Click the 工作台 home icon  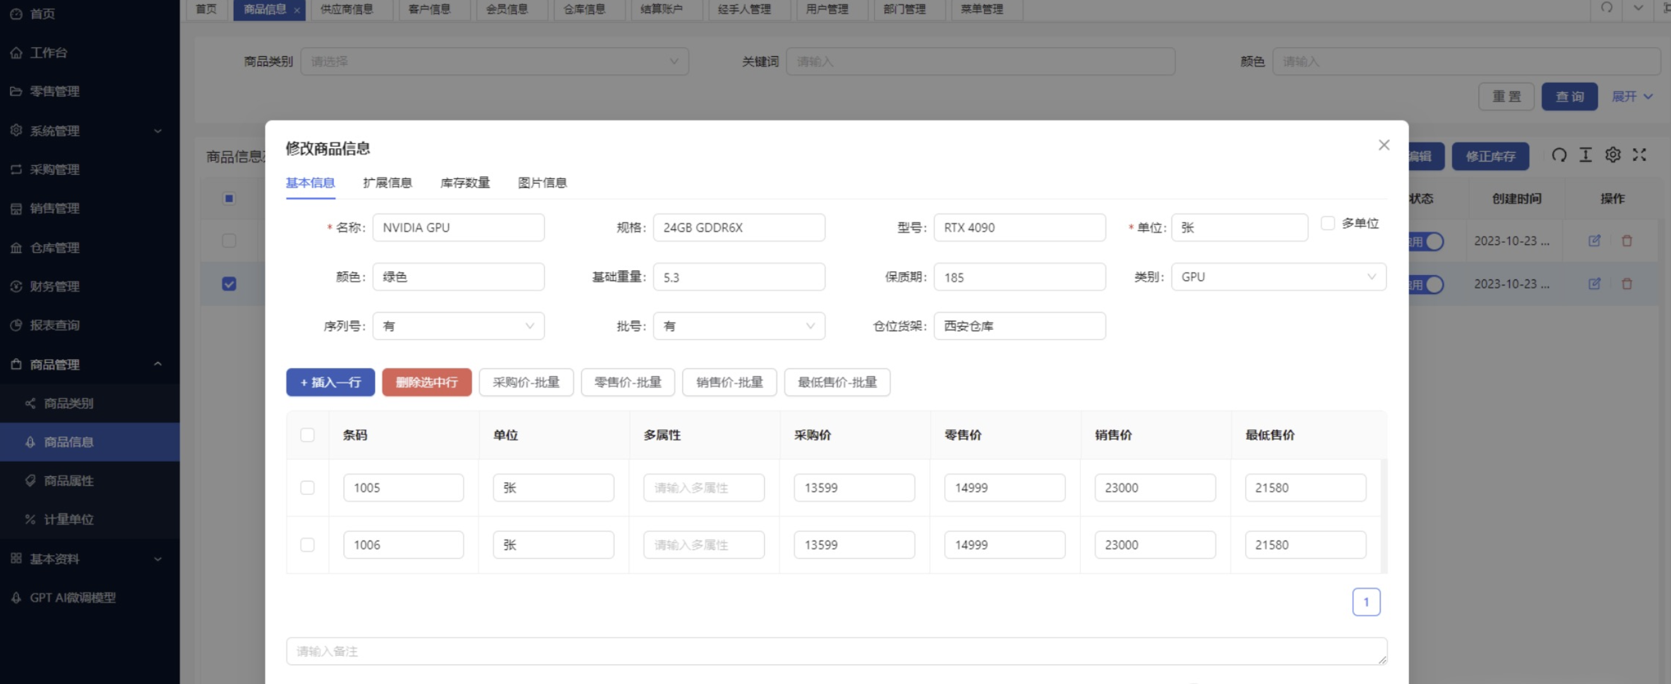click(x=16, y=52)
